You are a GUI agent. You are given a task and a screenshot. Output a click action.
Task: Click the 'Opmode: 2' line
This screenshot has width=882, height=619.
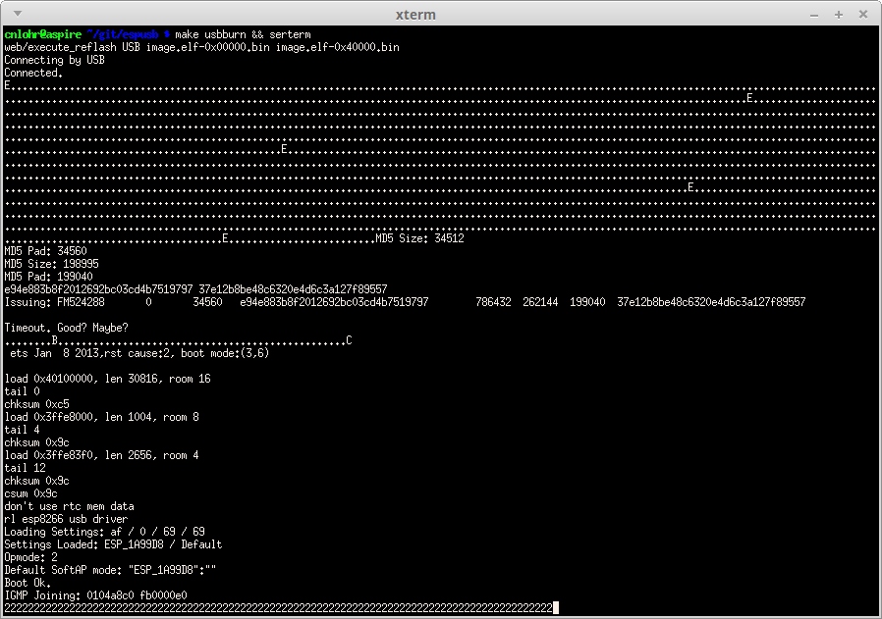(x=30, y=557)
